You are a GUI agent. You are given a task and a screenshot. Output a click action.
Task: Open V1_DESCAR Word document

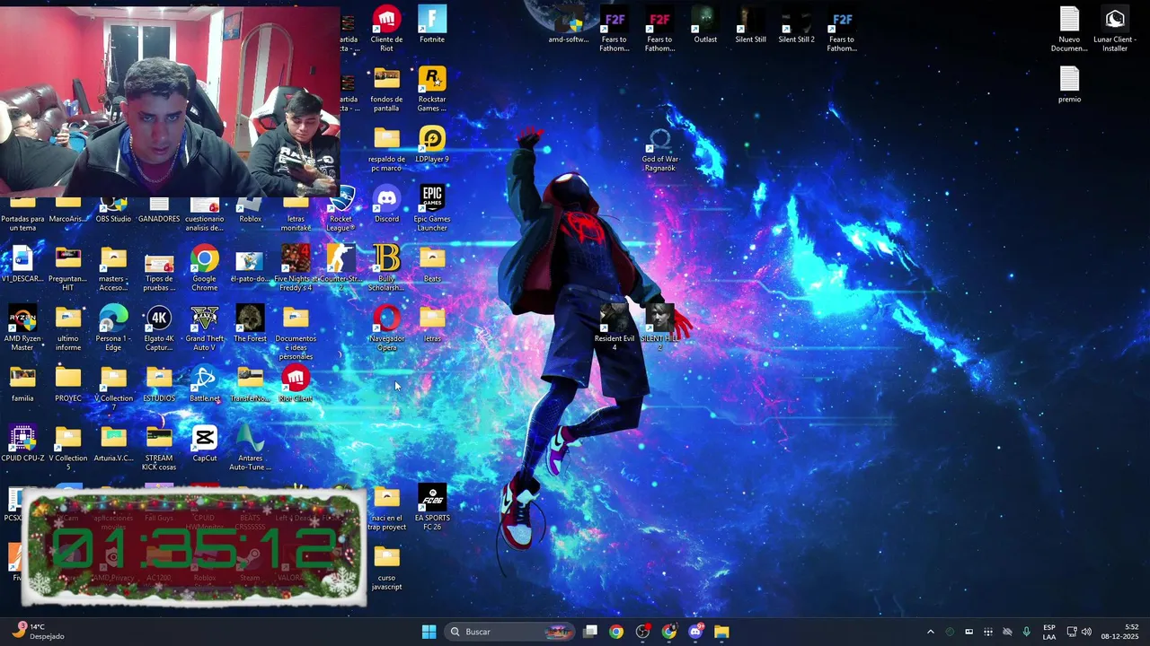coord(22,265)
